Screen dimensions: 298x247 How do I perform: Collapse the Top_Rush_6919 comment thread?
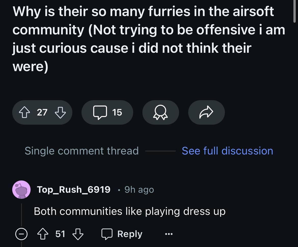21,234
